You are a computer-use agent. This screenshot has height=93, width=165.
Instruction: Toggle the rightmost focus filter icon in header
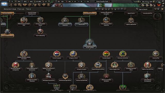click(125, 9)
